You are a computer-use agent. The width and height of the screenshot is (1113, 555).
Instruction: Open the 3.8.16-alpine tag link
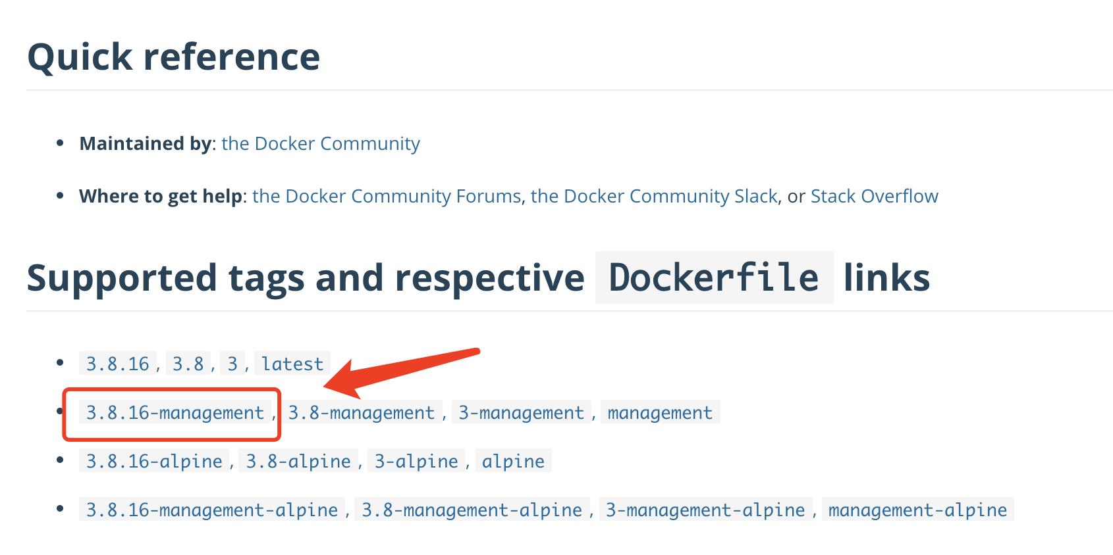pyautogui.click(x=154, y=461)
